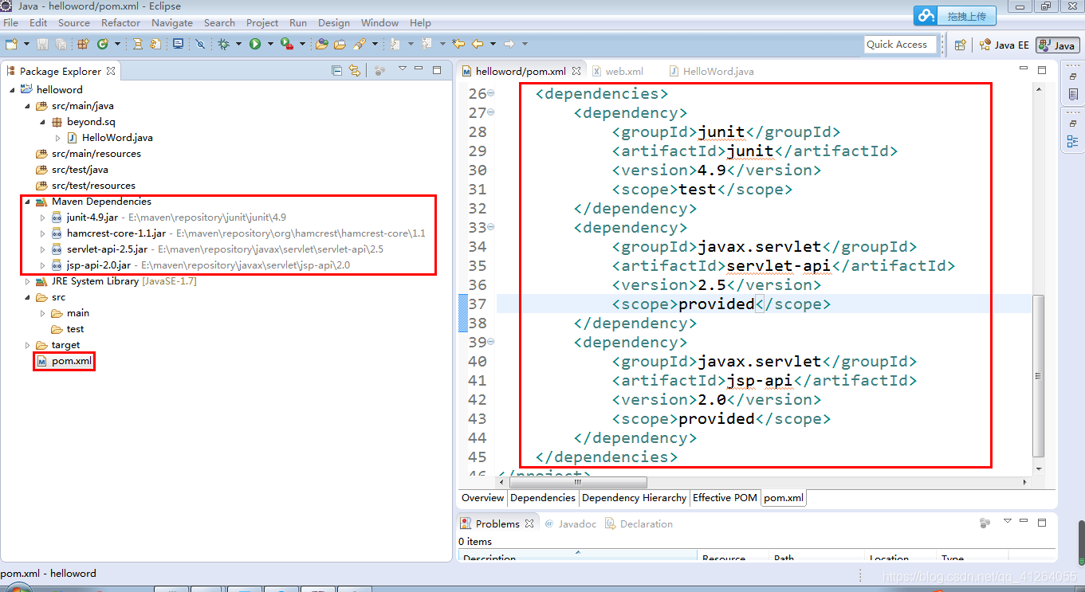The image size is (1085, 592).
Task: Click the Next Annotation toolbar icon
Action: click(x=395, y=44)
